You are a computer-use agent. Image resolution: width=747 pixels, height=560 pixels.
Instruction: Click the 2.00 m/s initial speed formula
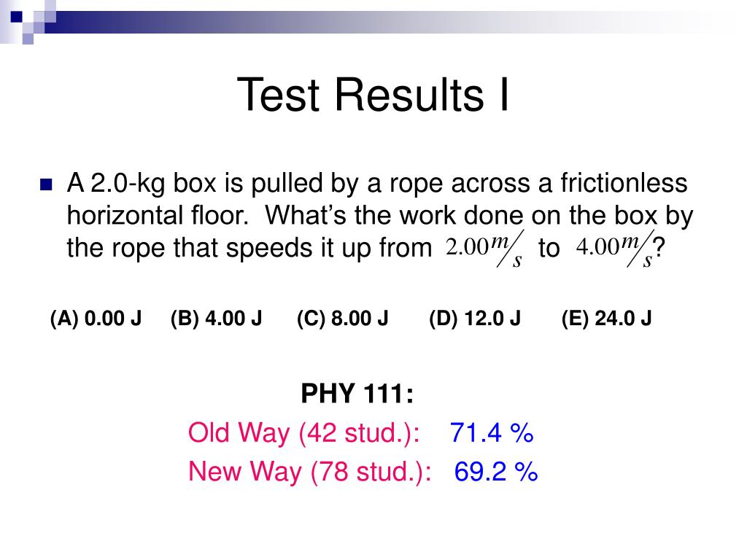484,249
